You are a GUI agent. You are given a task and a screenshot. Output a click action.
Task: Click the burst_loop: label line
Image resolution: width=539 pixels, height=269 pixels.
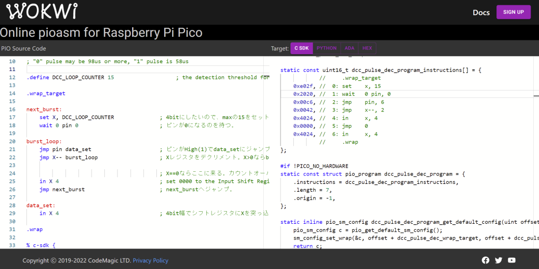point(44,141)
